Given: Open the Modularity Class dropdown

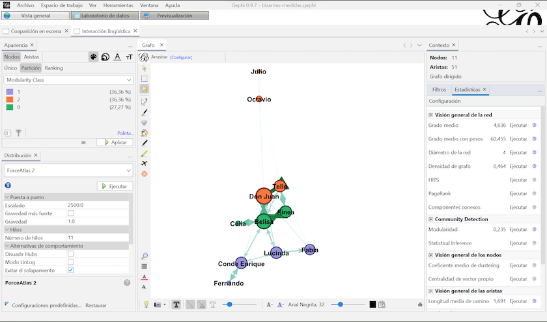Looking at the screenshot, I should 68,79.
